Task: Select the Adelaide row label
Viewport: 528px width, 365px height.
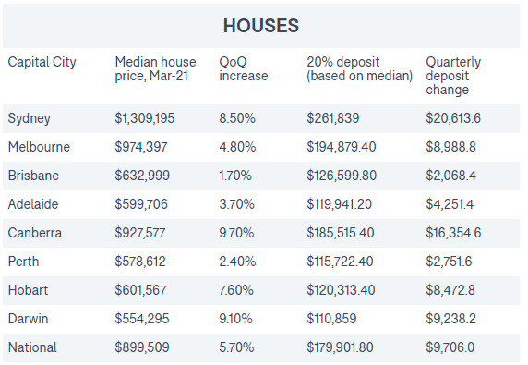Action: [x=33, y=204]
